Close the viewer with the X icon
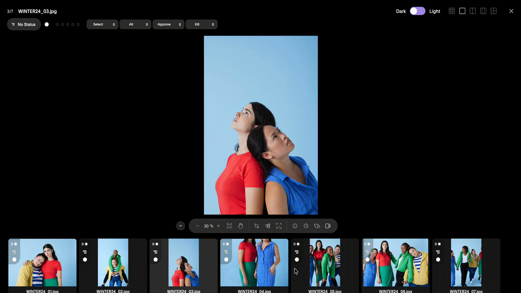This screenshot has width=521, height=293. click(511, 11)
